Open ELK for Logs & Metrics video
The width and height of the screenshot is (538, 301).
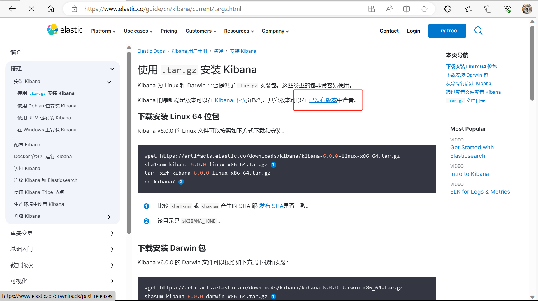(480, 192)
